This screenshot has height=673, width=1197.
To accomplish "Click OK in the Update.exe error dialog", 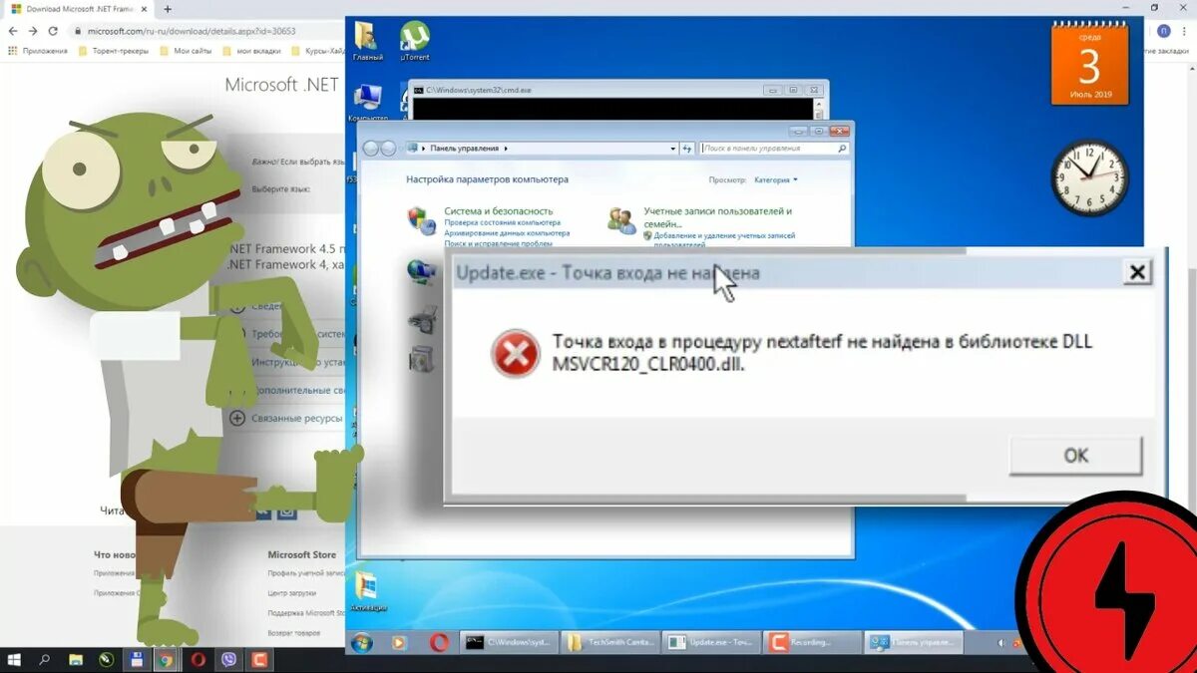I will pyautogui.click(x=1075, y=456).
